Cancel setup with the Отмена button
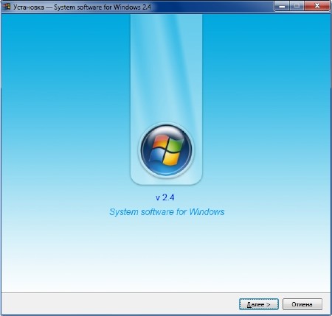 tap(302, 304)
